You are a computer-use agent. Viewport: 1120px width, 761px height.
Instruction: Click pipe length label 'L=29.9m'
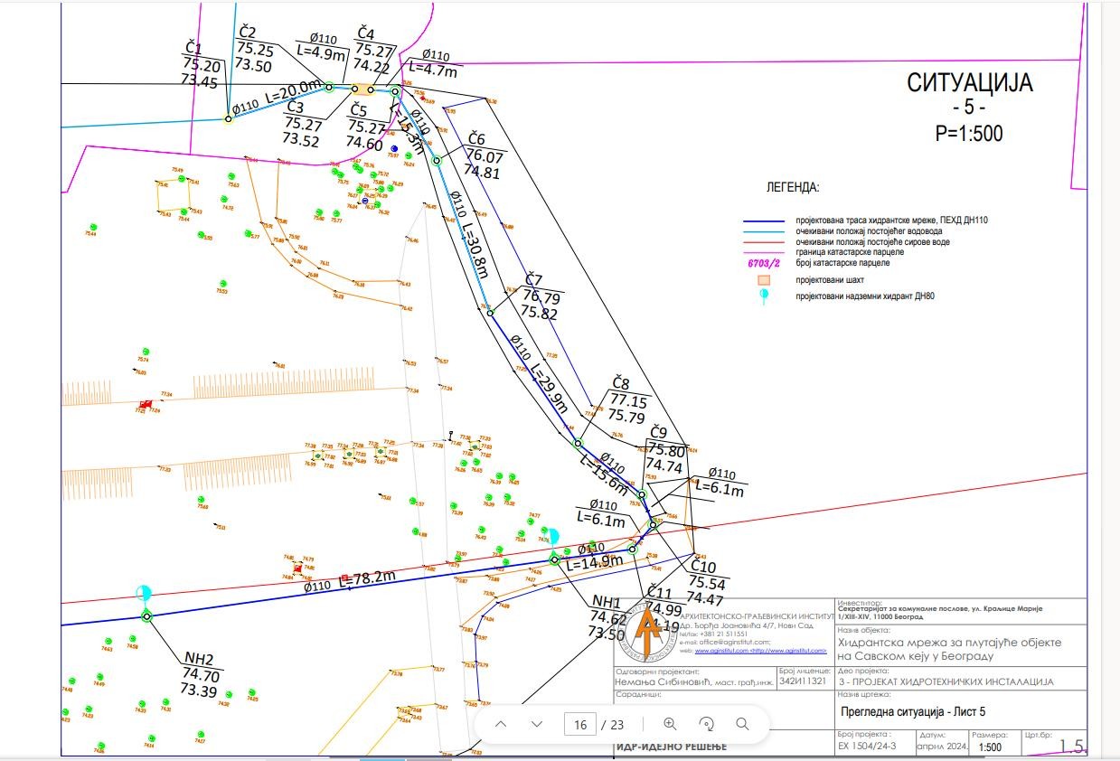549,390
